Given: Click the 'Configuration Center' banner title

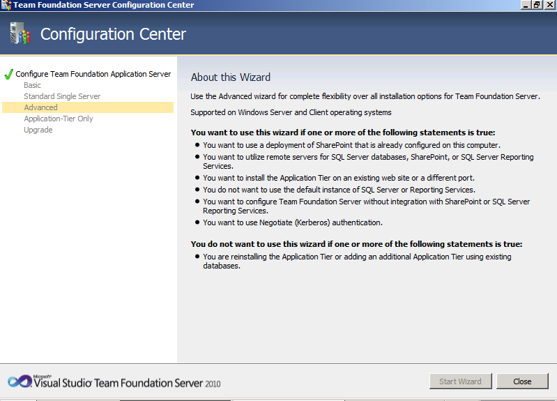Looking at the screenshot, I should 113,34.
